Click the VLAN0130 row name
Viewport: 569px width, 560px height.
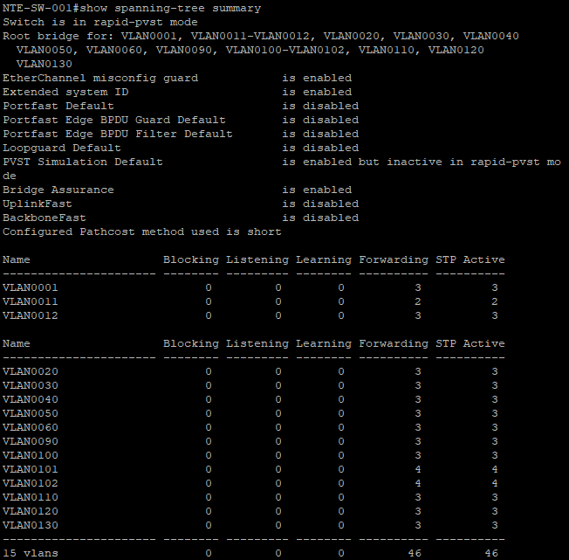tap(31, 525)
